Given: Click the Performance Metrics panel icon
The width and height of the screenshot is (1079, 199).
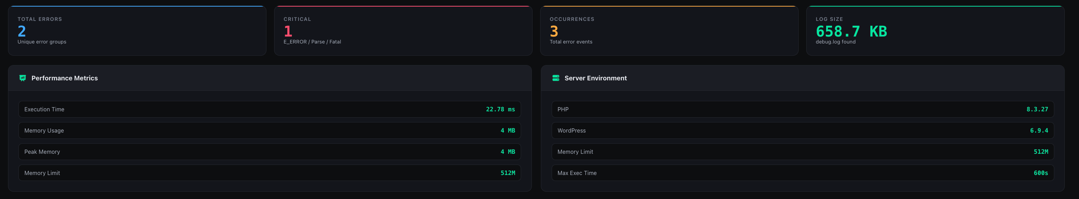Looking at the screenshot, I should pos(23,78).
